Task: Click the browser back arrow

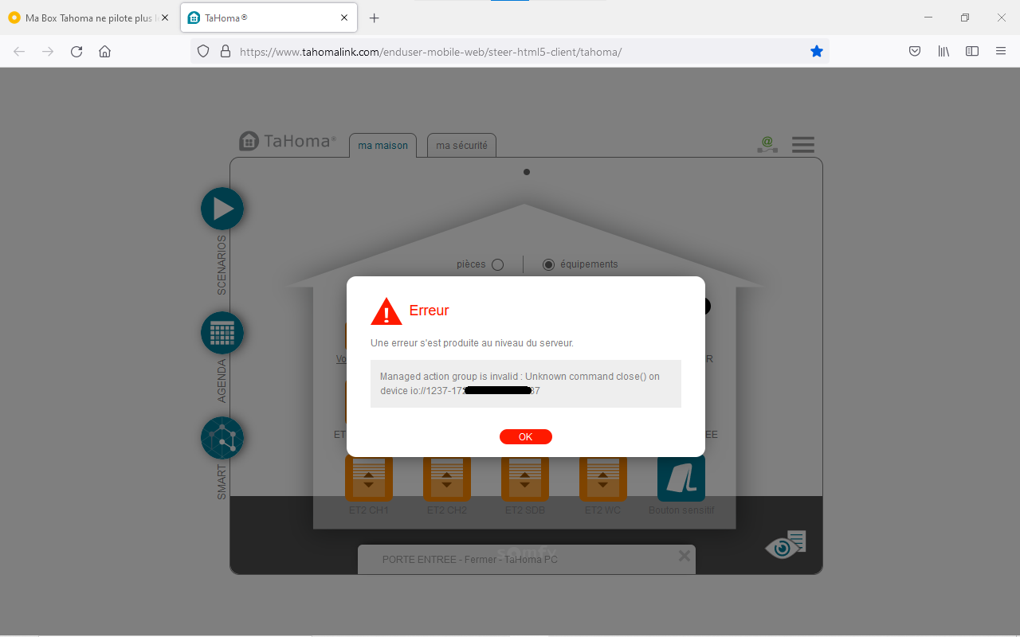Action: [19, 52]
